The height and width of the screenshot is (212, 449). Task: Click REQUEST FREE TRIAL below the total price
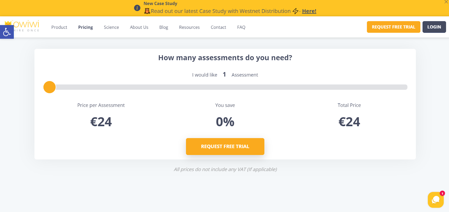coord(225,146)
